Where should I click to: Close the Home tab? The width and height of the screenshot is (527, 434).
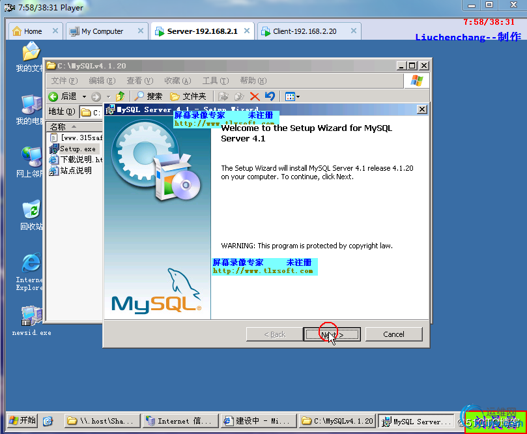coord(55,31)
